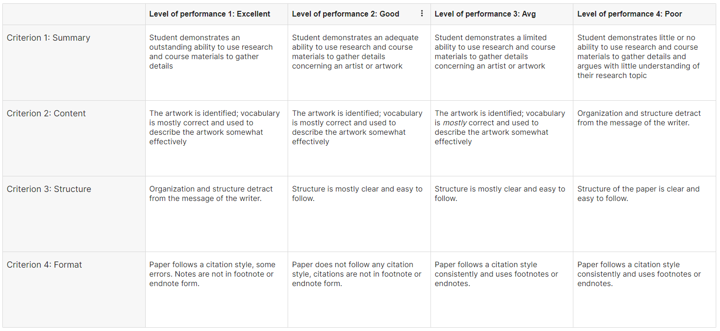
Task: Select the Format cell under Good
Action: tap(356, 274)
